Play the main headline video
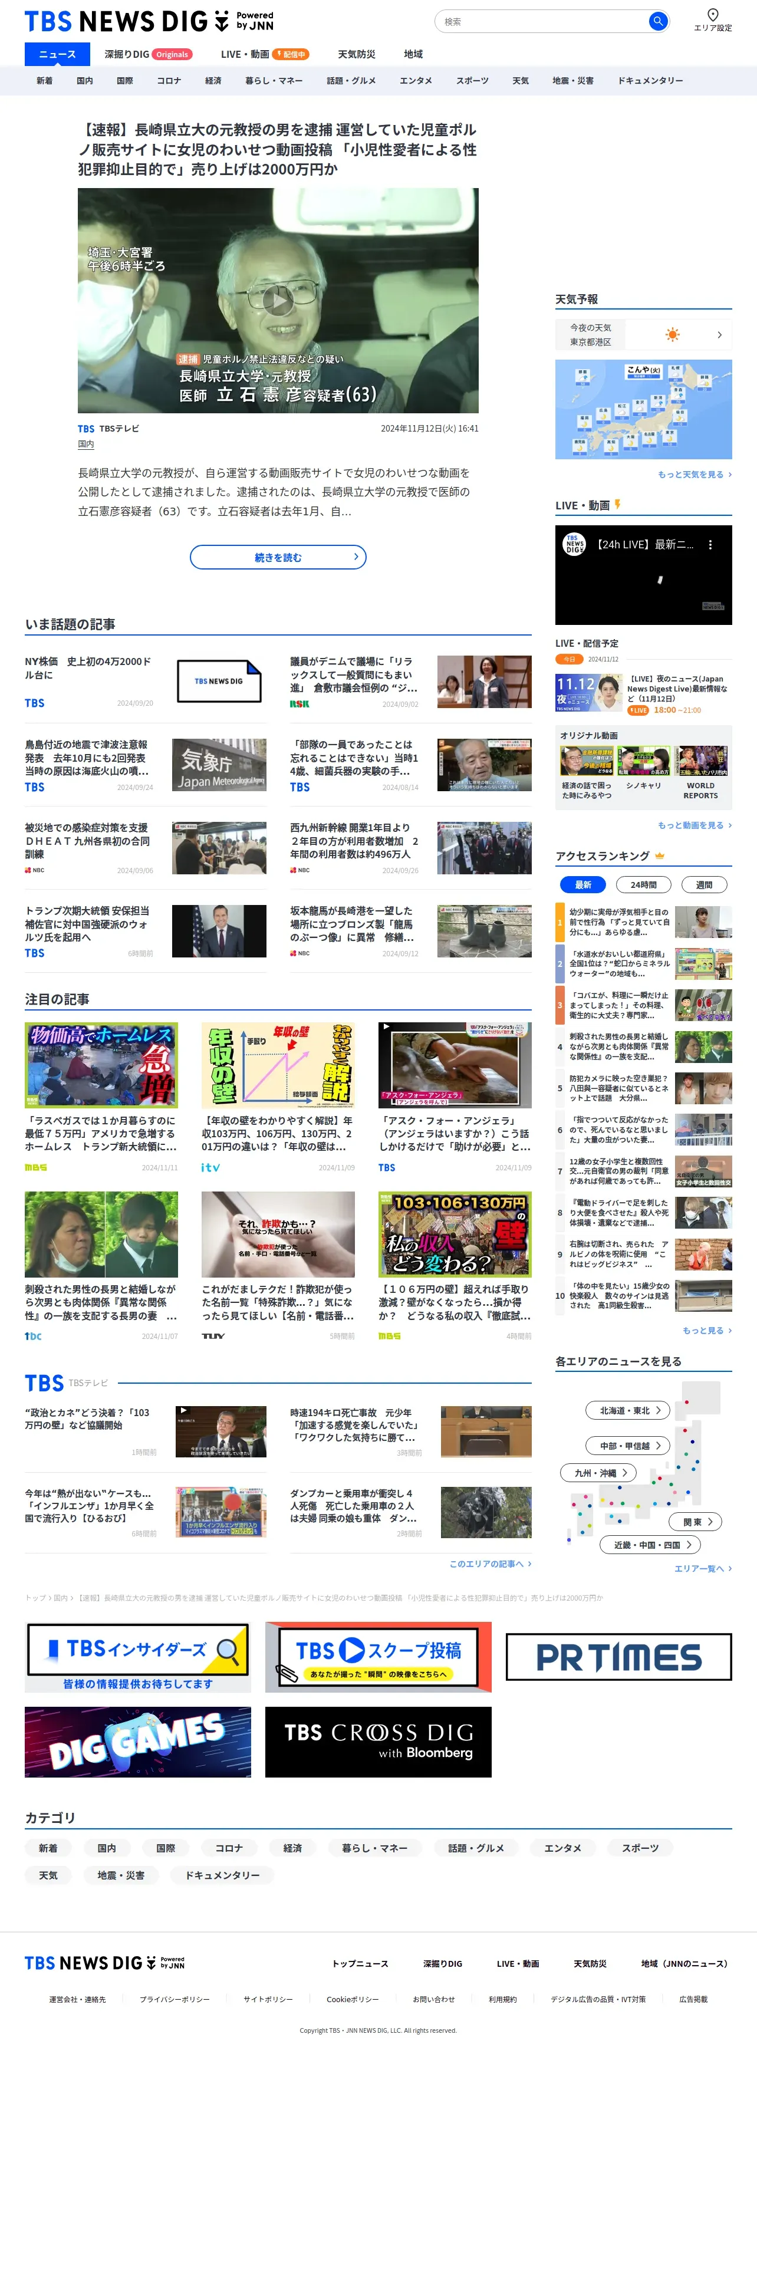The image size is (757, 2271). [x=278, y=301]
